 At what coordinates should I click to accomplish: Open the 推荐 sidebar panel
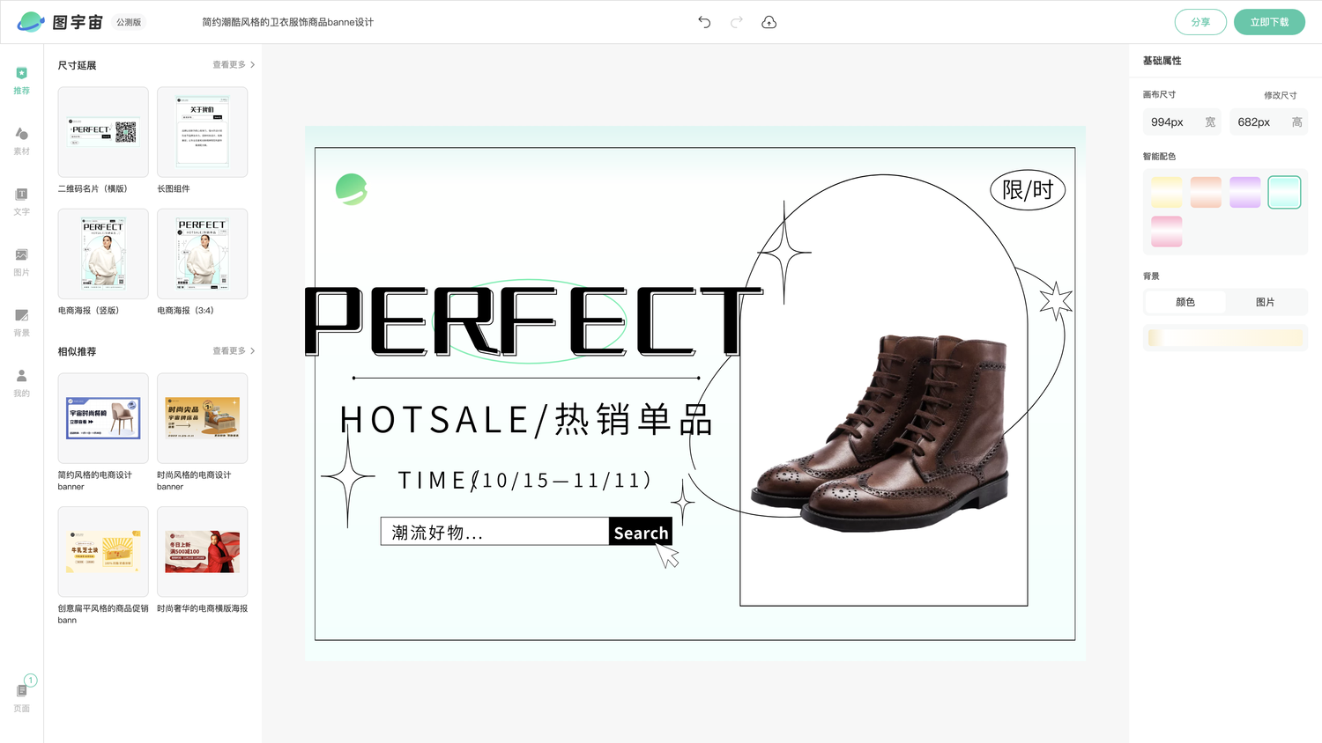(21, 80)
